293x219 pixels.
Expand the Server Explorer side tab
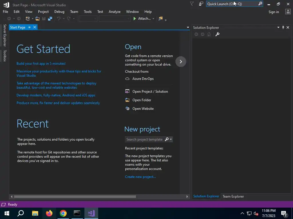(x=5, y=35)
